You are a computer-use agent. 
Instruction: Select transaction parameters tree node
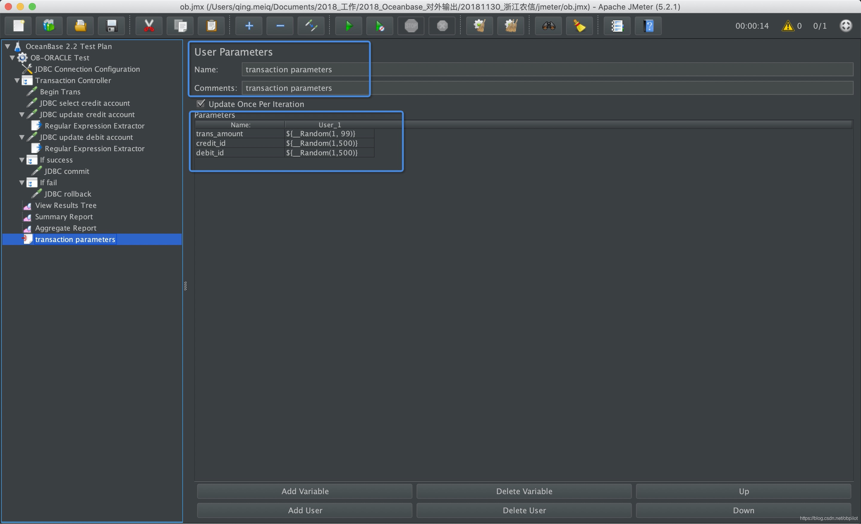tap(75, 240)
